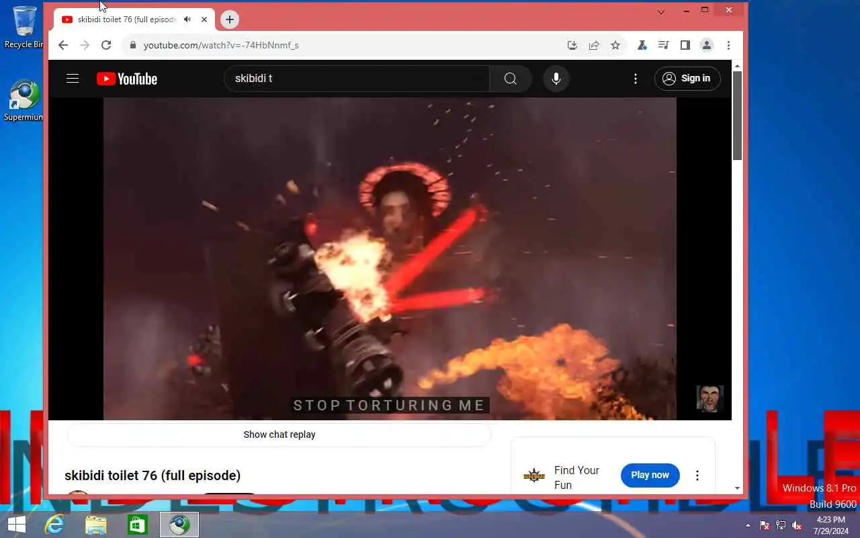The height and width of the screenshot is (538, 860).
Task: Open the ad options three-dot menu
Action: [x=697, y=475]
